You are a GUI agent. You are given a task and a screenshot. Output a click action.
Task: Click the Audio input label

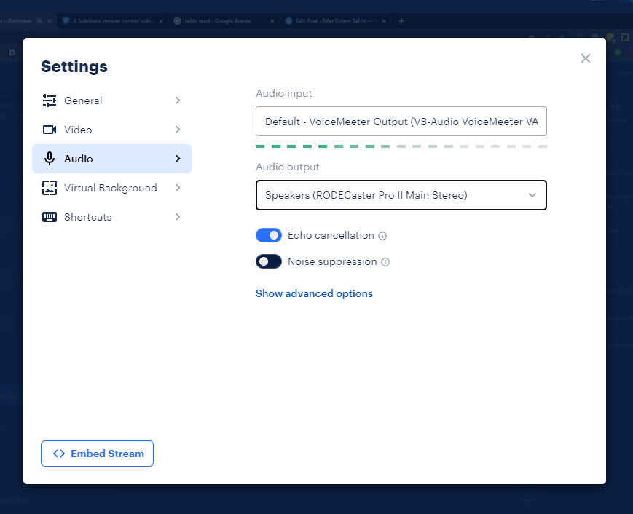coord(284,93)
